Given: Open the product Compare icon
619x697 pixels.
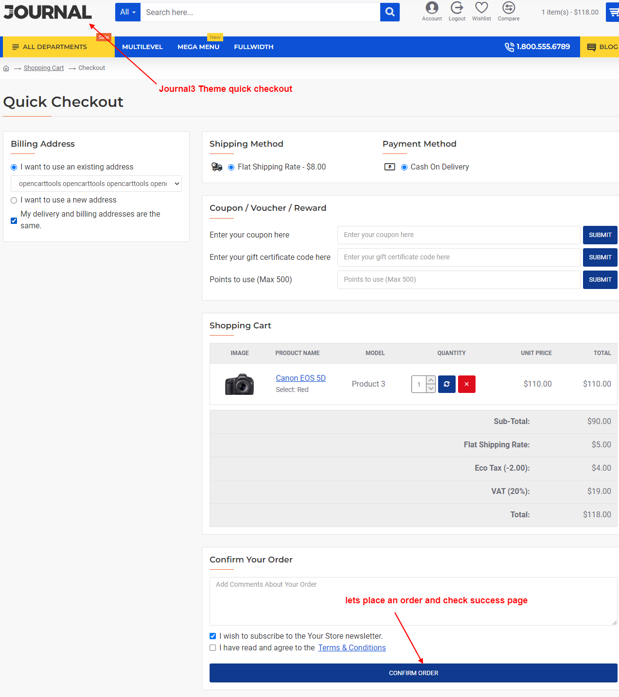Looking at the screenshot, I should click(x=508, y=8).
